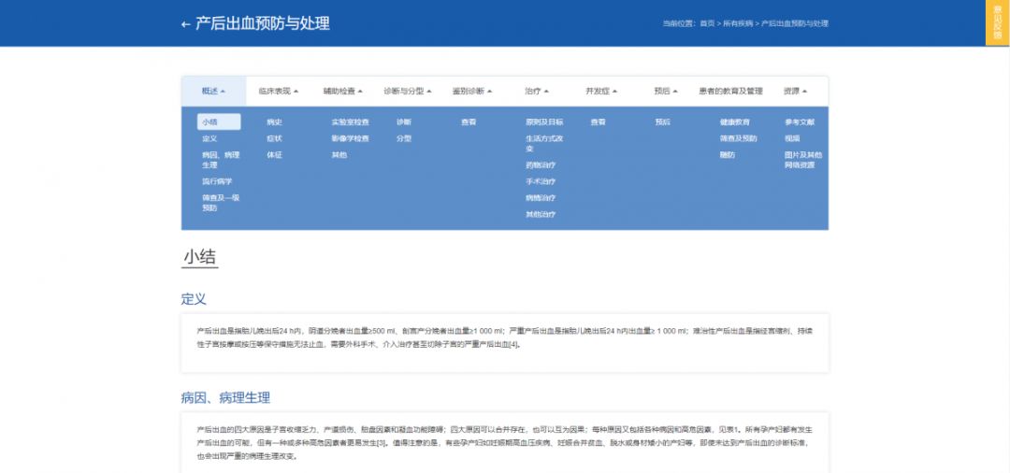
Task: Select the 患者的教育及管理 tab
Action: 730,92
